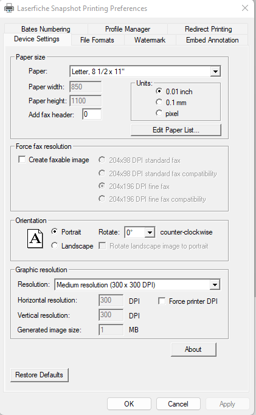Open the Redirect Printing tab

click(x=208, y=29)
